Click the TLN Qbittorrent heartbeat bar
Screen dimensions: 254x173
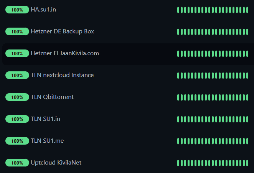pos(213,97)
